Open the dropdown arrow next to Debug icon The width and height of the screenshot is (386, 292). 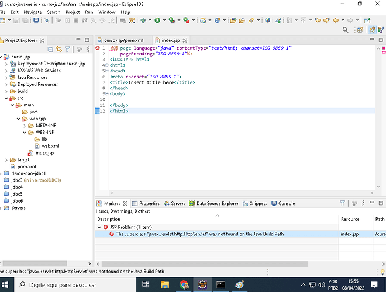pyautogui.click(x=150, y=20)
